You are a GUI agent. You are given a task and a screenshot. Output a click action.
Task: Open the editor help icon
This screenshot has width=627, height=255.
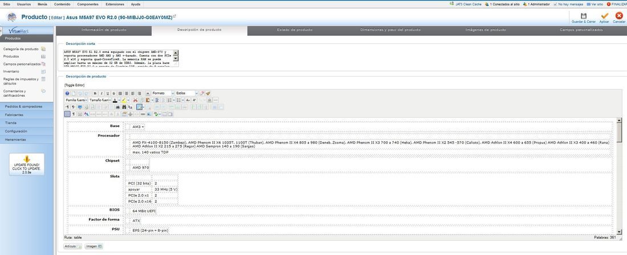(x=67, y=93)
